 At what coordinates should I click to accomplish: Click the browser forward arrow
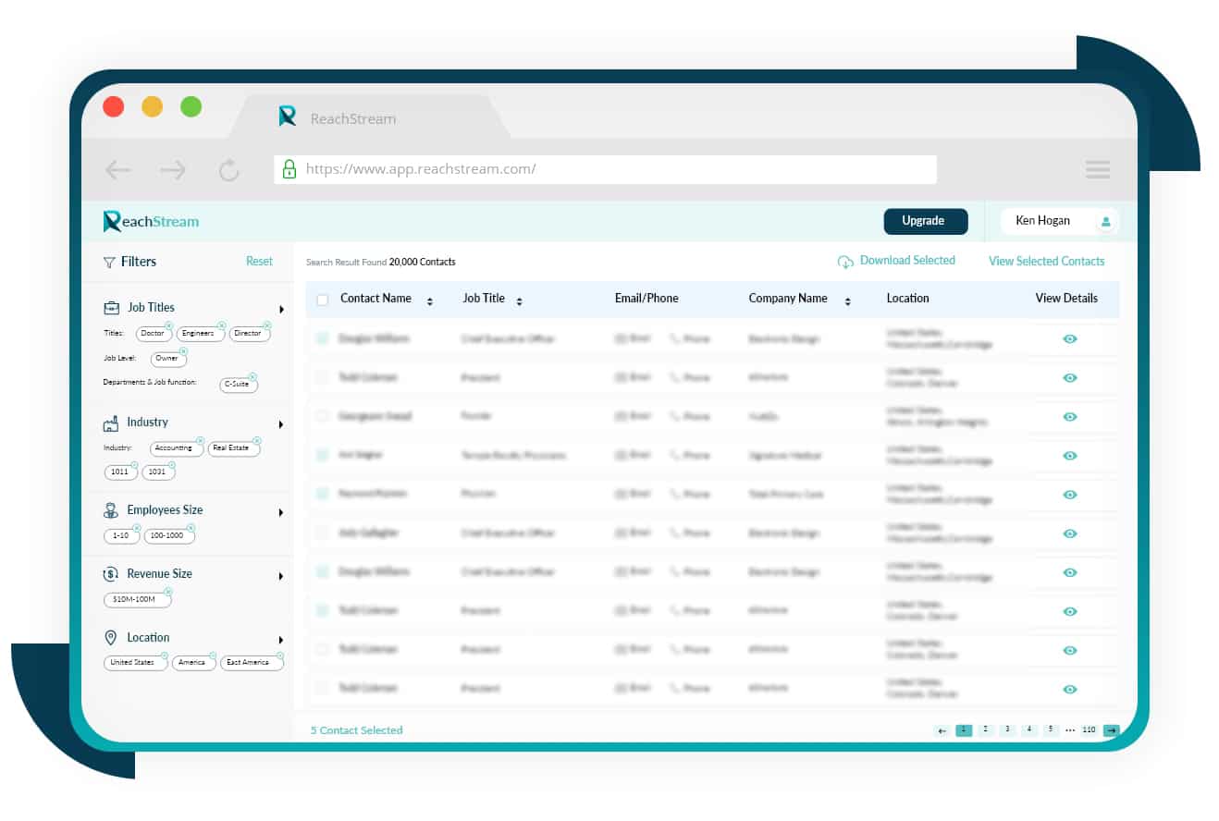coord(173,170)
